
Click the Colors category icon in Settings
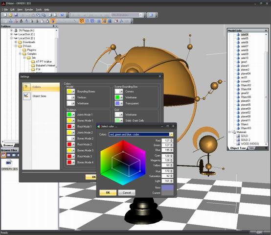click(x=27, y=87)
